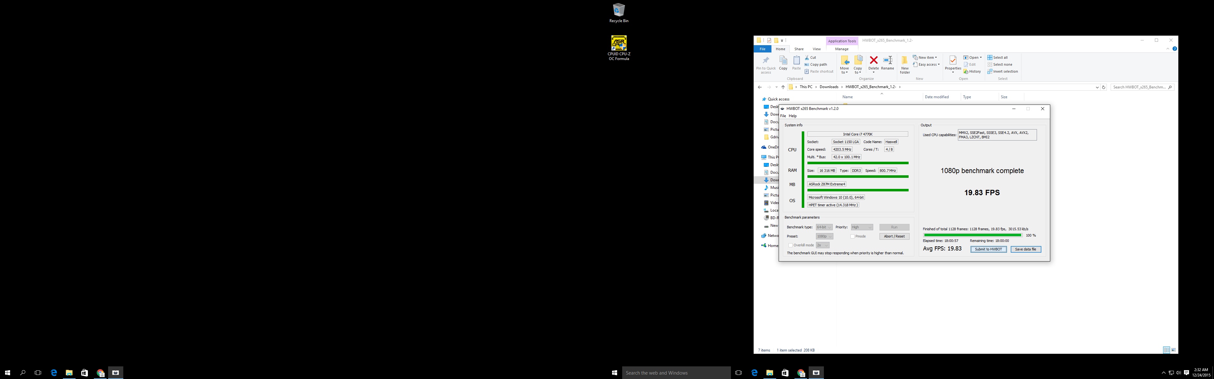Refresh the Explorer address bar location
This screenshot has height=379, width=1214.
[x=1103, y=87]
